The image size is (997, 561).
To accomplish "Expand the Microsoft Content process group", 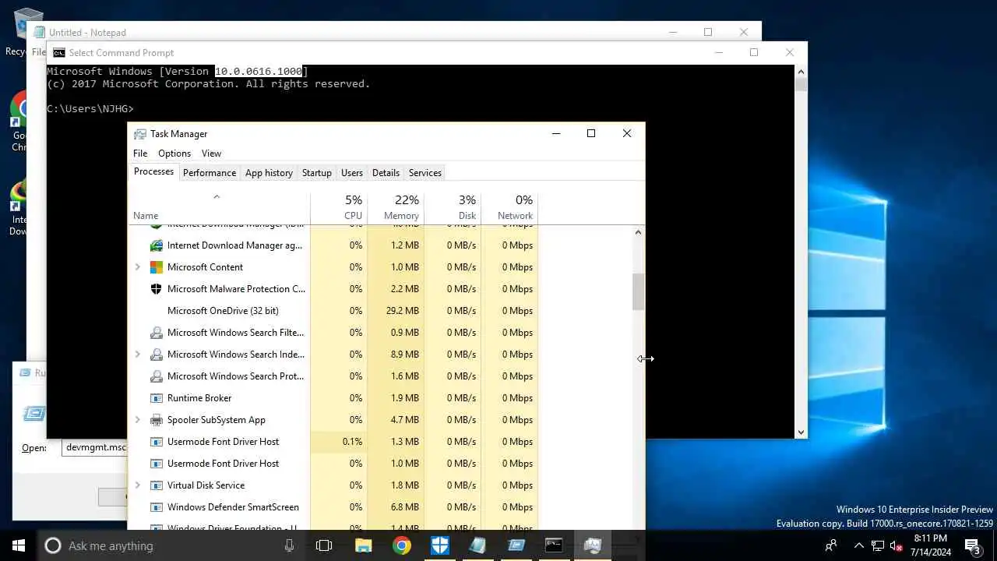I will 138,267.
